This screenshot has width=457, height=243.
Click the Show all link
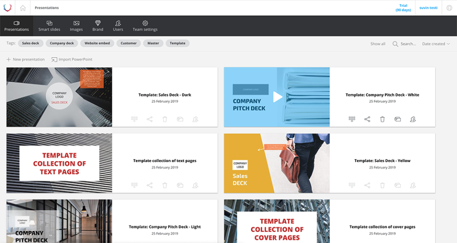378,44
